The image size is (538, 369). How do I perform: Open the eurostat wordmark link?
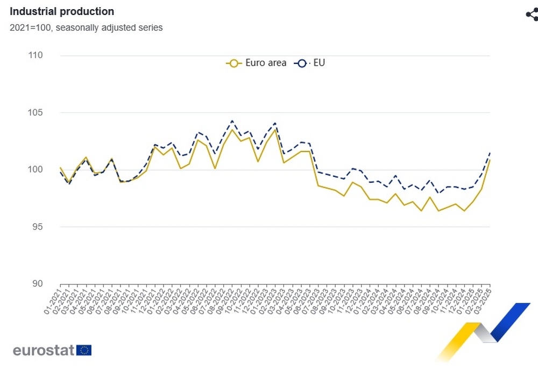tap(43, 351)
